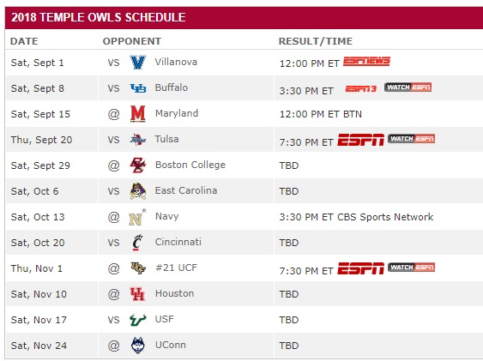Open the Buffalo Bulls logo
Viewport: 483px width, 361px height.
pos(137,88)
